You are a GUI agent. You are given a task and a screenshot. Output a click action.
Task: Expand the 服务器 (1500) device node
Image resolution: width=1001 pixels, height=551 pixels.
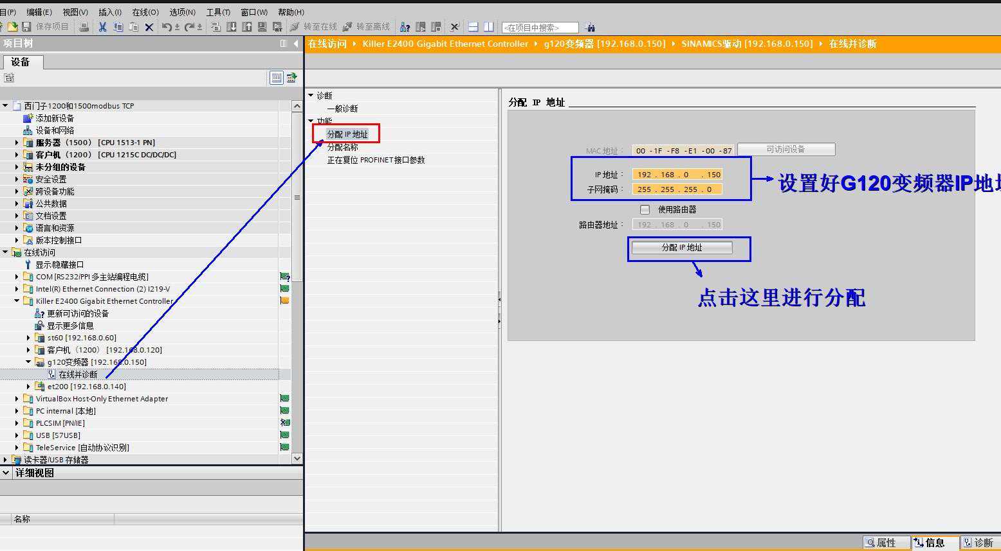click(x=17, y=143)
